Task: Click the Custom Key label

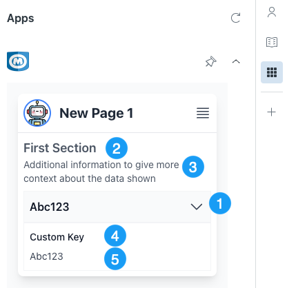Action: (57, 237)
